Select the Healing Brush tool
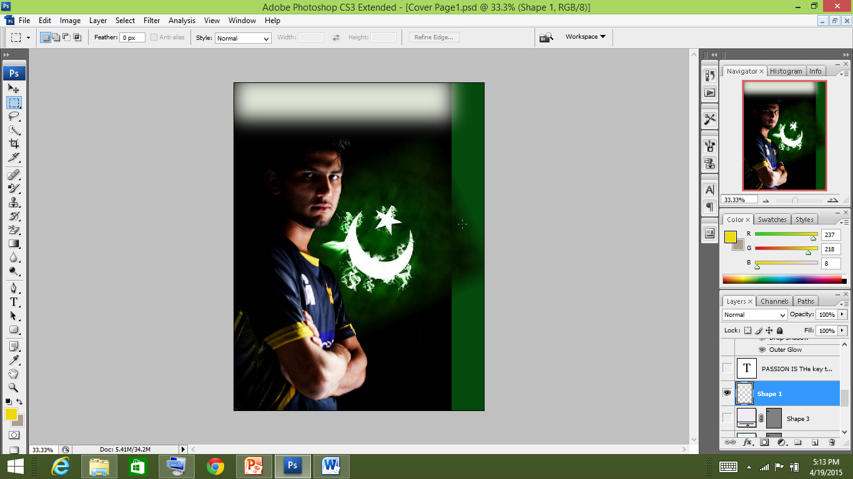 [x=14, y=174]
